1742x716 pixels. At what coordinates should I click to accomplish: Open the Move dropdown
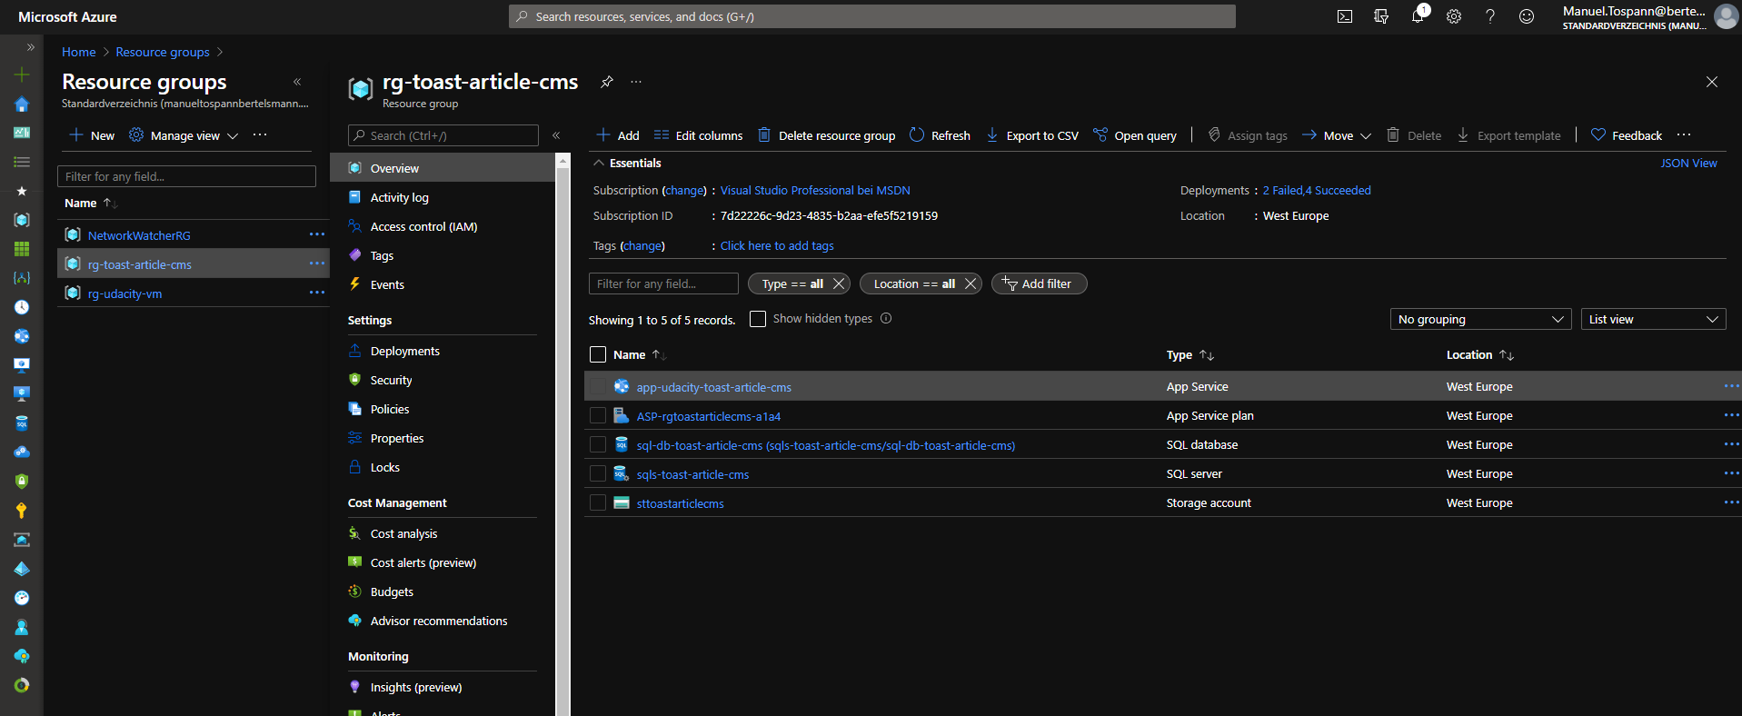point(1336,135)
